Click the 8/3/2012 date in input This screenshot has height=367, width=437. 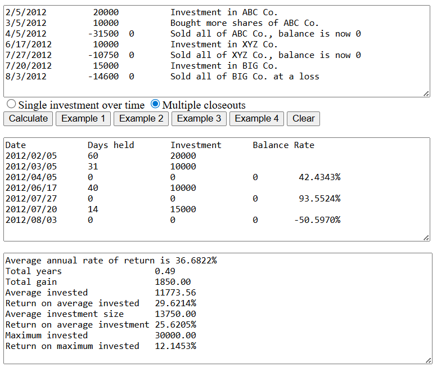[26, 77]
